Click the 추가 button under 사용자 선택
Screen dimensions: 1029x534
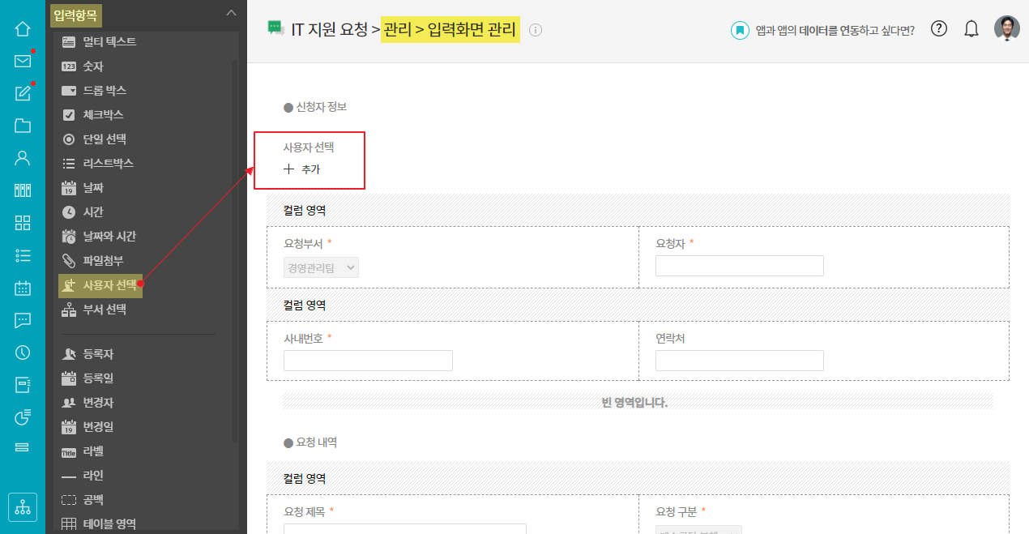click(302, 170)
